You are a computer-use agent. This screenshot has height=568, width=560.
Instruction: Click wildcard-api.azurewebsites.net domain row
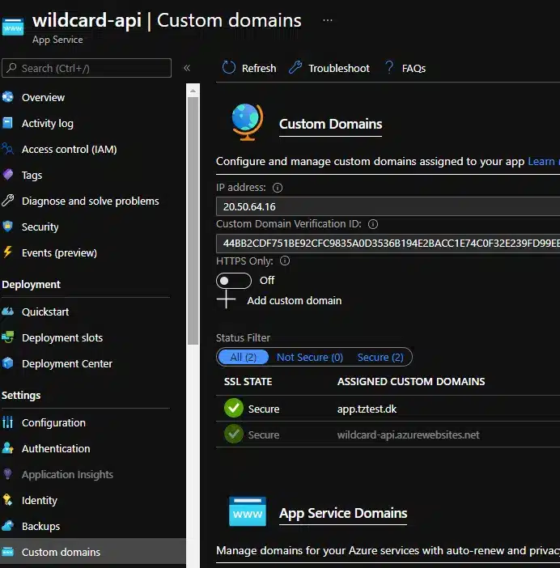pyautogui.click(x=388, y=434)
